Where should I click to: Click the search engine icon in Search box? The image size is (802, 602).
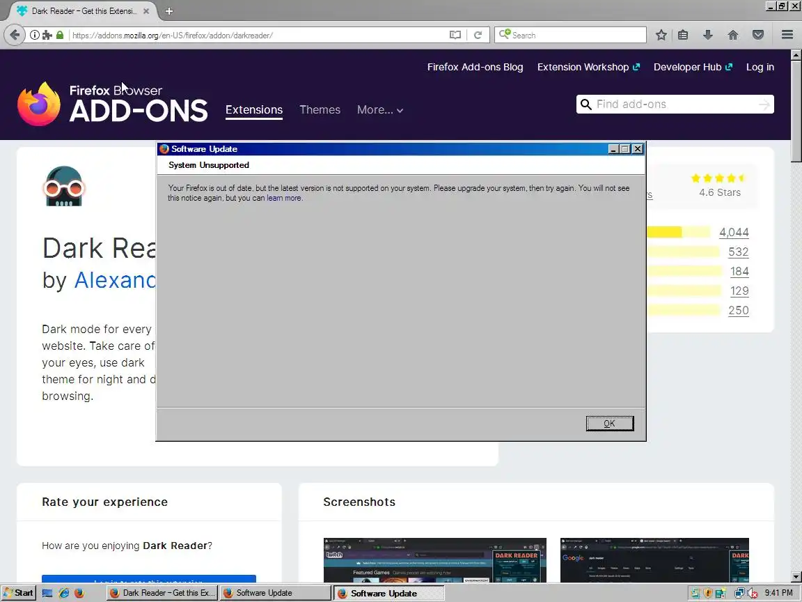504,34
